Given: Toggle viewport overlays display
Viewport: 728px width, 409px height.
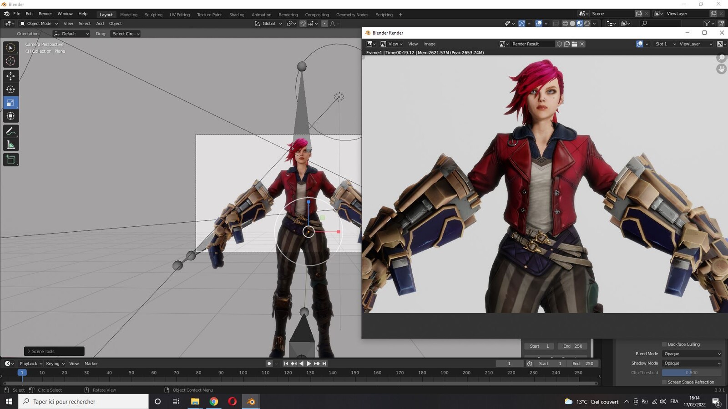Looking at the screenshot, I should point(539,24).
